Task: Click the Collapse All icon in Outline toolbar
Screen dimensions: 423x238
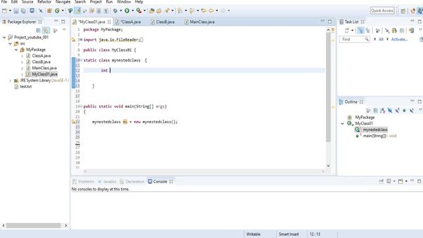Action: click(x=375, y=110)
